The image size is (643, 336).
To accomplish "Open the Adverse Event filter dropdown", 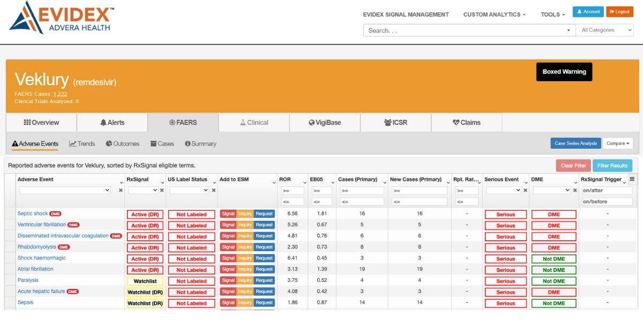I will 65,190.
